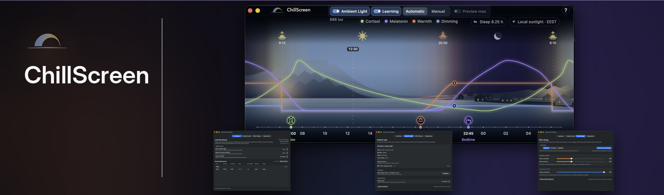Click the large ChillScreen logo above the banner title
The height and width of the screenshot is (195, 664).
[47, 41]
